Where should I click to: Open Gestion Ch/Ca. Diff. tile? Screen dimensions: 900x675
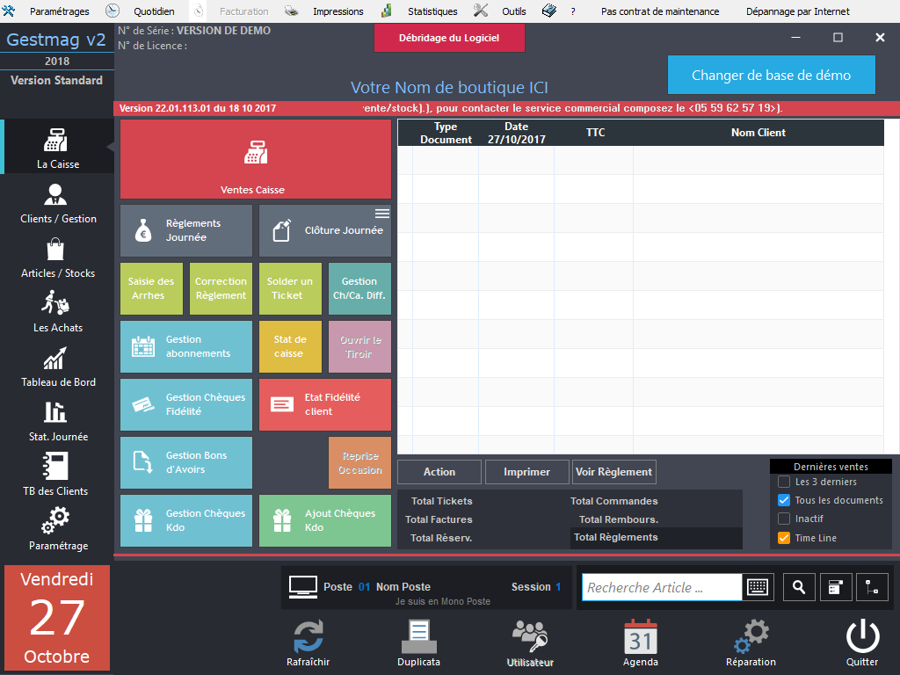pyautogui.click(x=359, y=288)
